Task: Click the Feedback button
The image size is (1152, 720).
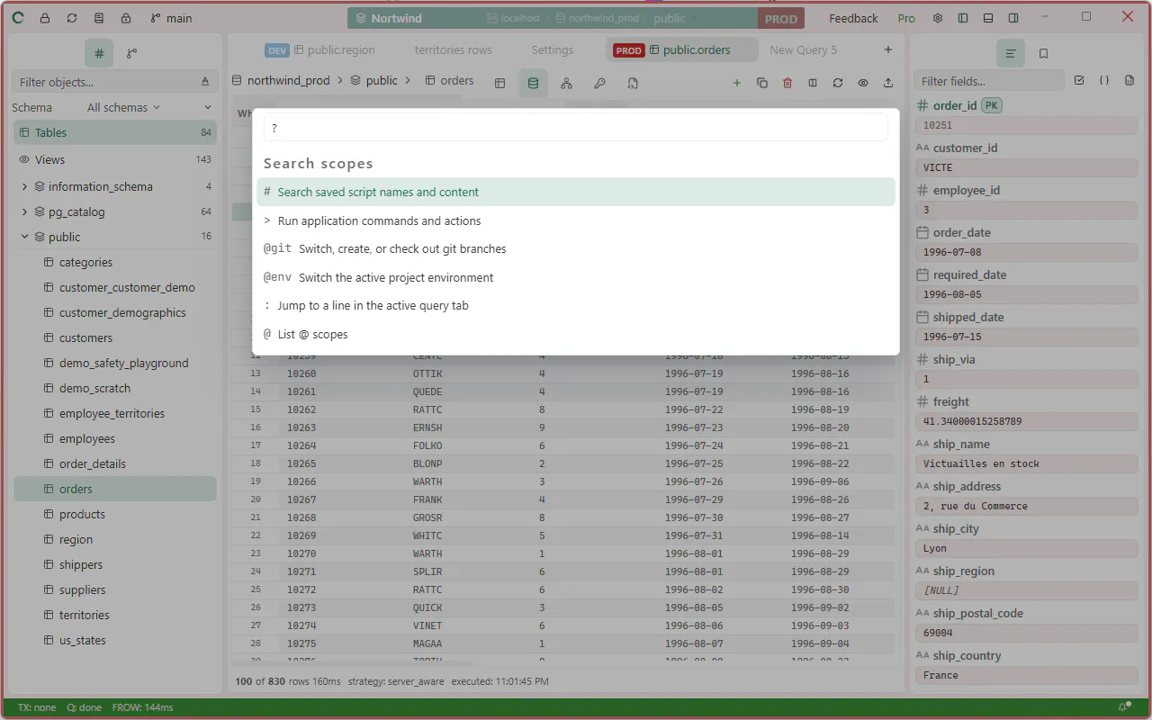Action: tap(853, 18)
